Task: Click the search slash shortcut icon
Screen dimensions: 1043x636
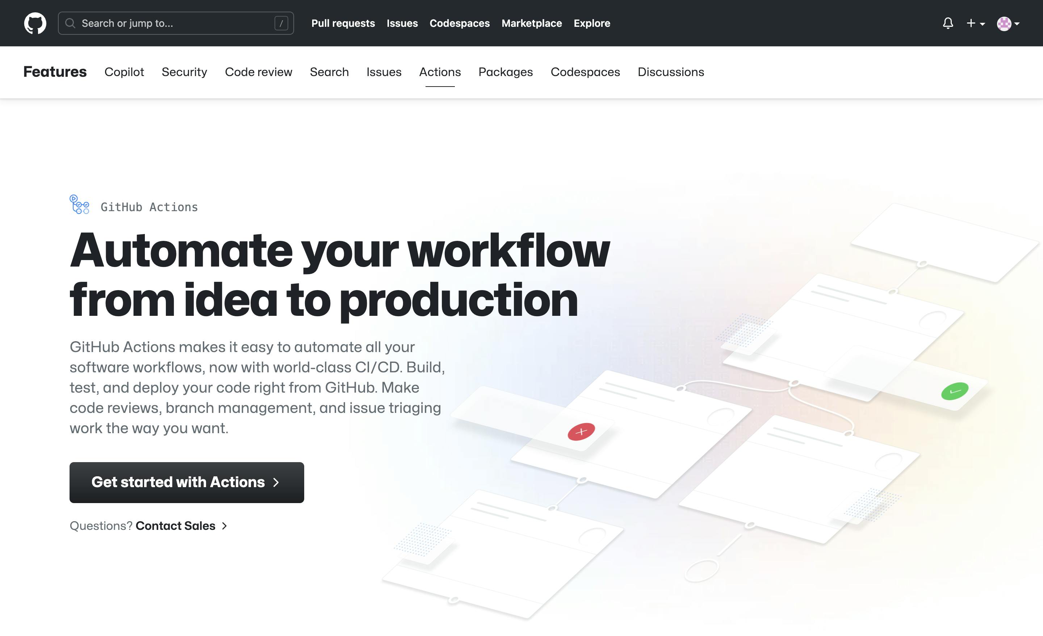Action: tap(282, 23)
